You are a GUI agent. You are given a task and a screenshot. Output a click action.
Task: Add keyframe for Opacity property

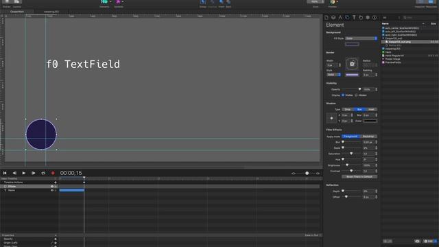pos(56,239)
